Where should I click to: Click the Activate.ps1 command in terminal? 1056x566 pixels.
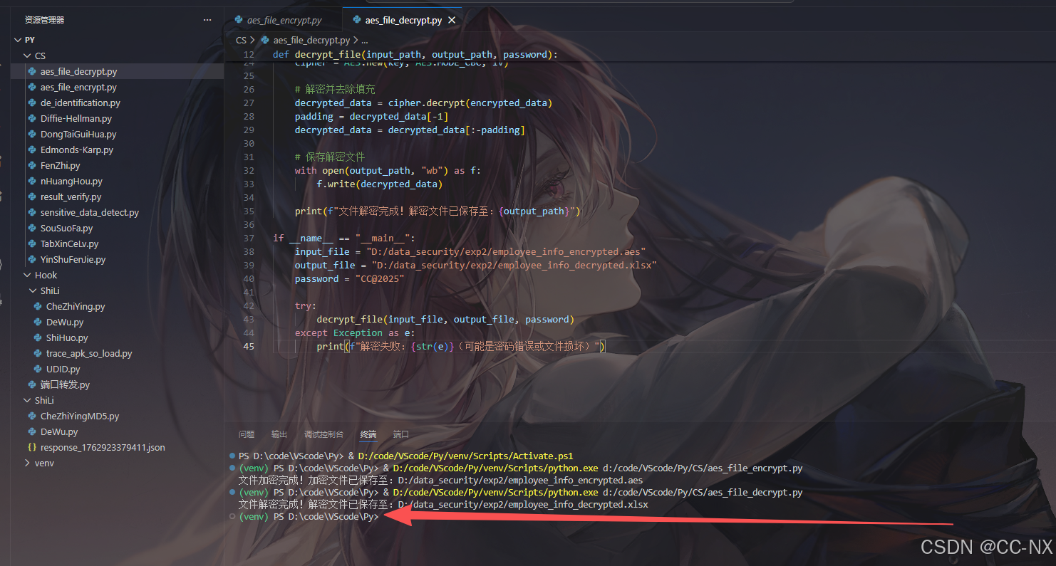point(466,456)
